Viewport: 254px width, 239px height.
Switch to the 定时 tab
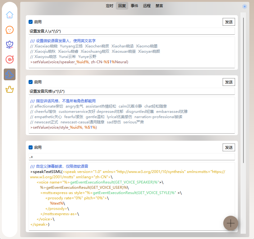click(110, 6)
